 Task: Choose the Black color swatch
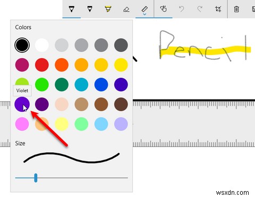click(x=22, y=45)
